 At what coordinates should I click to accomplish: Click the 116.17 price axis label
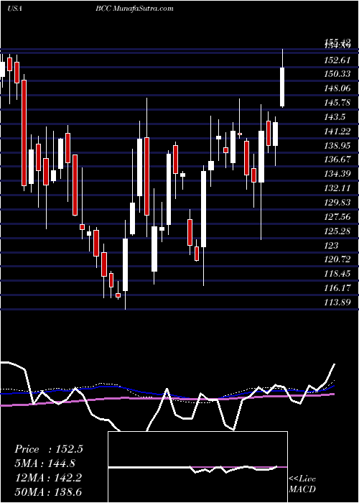click(x=337, y=288)
